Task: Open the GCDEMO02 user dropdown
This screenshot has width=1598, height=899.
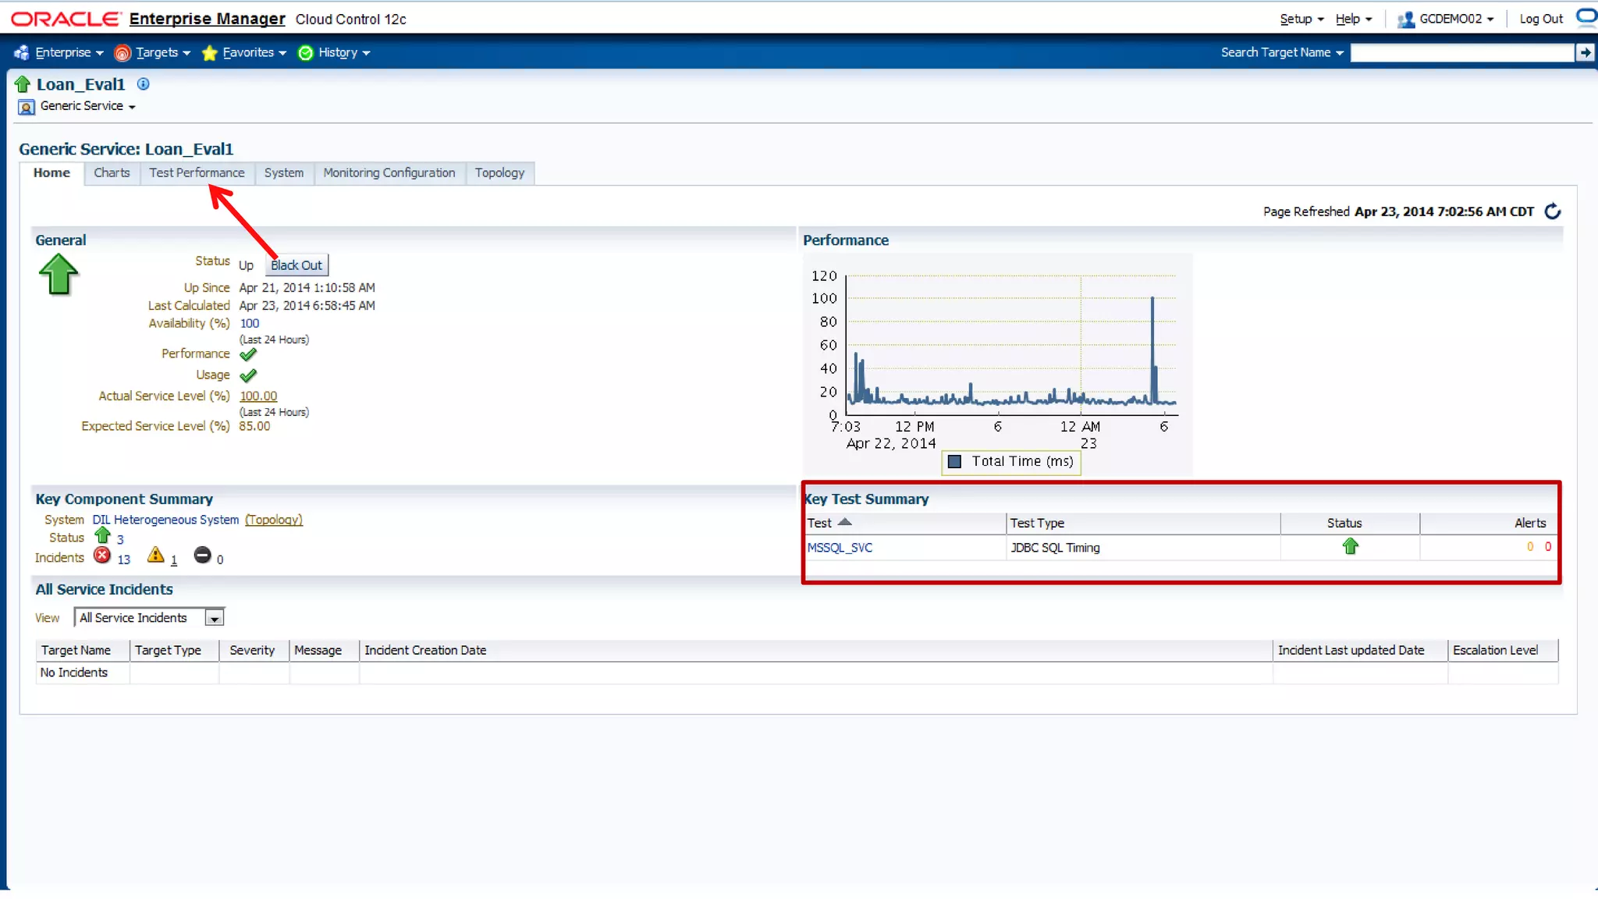Action: (1457, 20)
